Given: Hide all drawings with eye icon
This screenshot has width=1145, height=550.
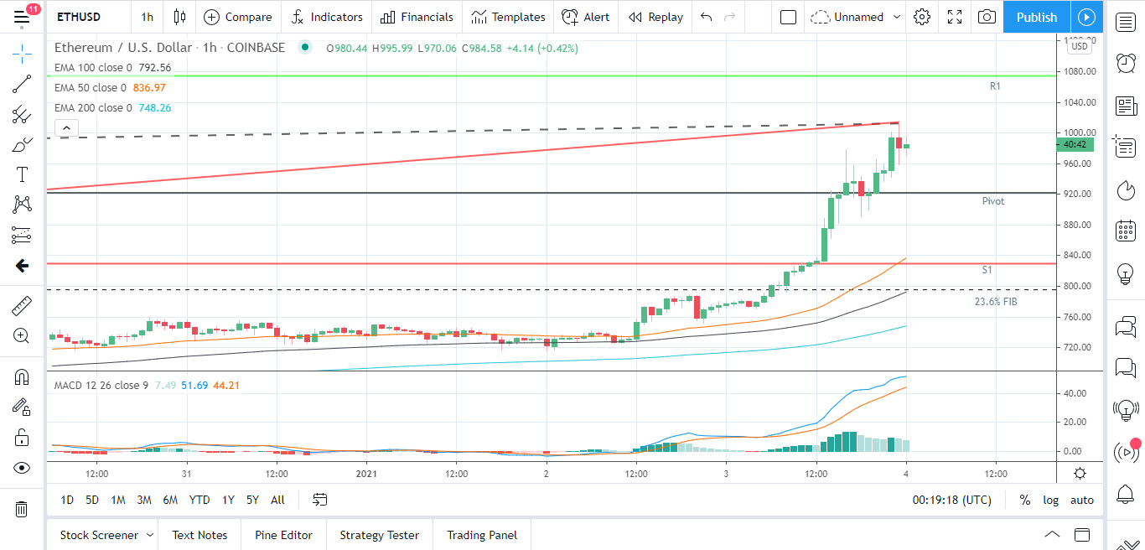Looking at the screenshot, I should (x=22, y=468).
